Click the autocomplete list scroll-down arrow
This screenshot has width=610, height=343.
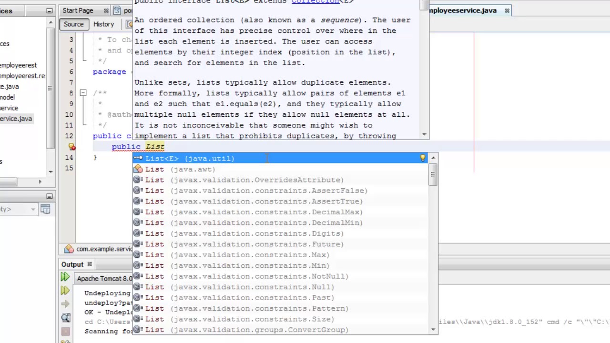[x=433, y=329]
